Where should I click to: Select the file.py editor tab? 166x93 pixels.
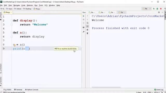pos(8,12)
